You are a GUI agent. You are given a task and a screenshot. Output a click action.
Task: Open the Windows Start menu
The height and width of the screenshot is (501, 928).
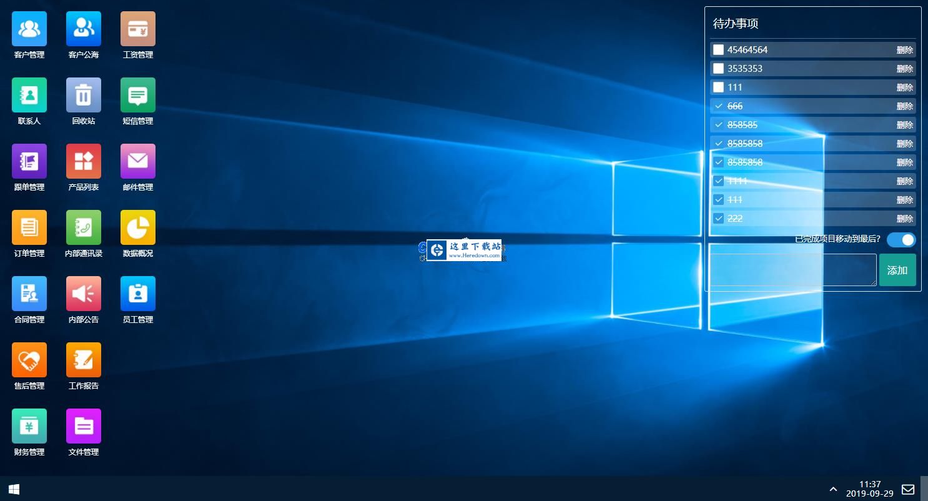tap(13, 489)
